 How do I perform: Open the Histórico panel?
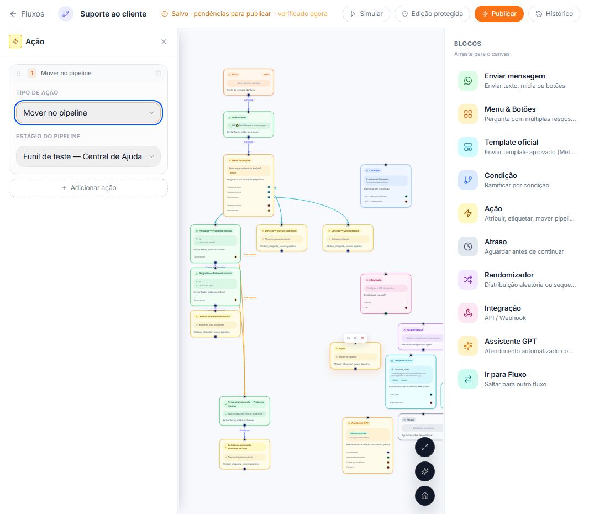(554, 14)
